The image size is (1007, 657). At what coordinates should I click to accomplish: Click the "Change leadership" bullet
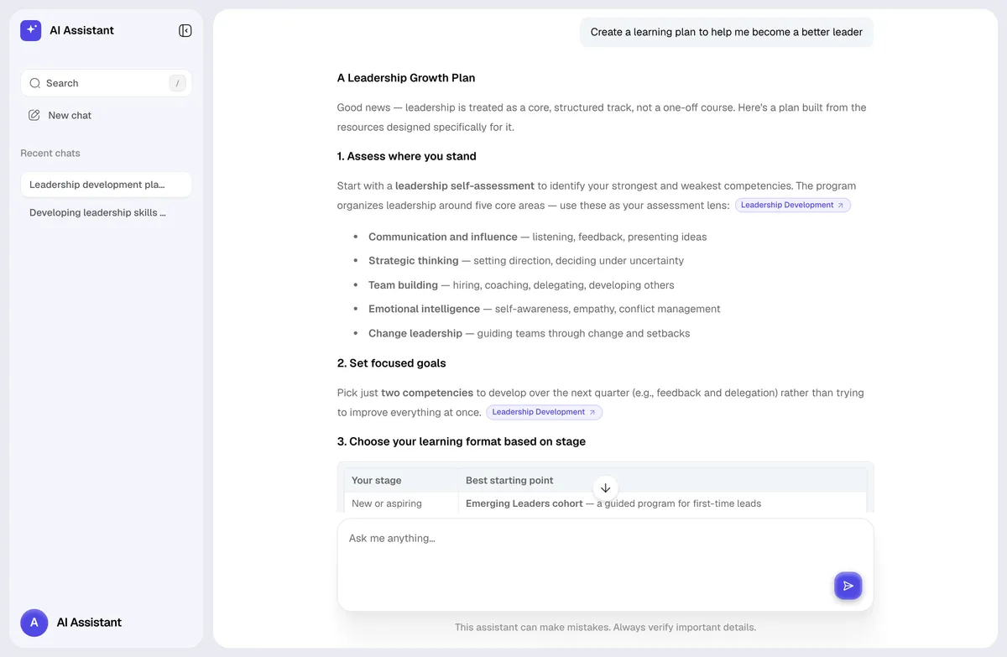tap(530, 333)
